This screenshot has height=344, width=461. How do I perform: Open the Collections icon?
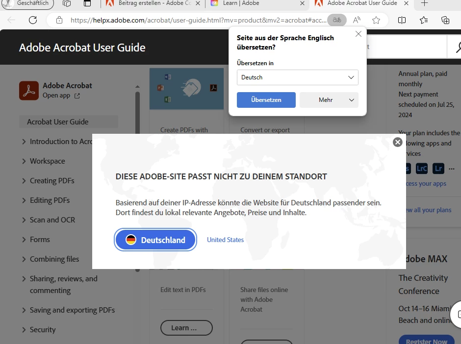pyautogui.click(x=445, y=20)
